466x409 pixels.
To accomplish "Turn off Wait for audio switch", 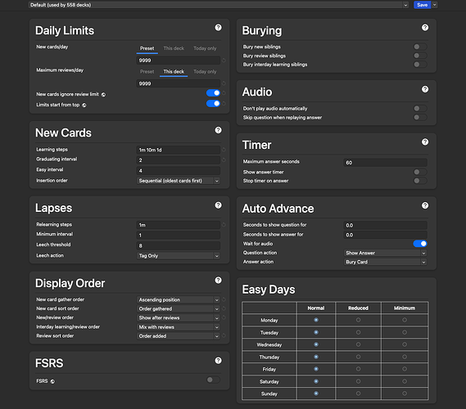I will pos(420,244).
